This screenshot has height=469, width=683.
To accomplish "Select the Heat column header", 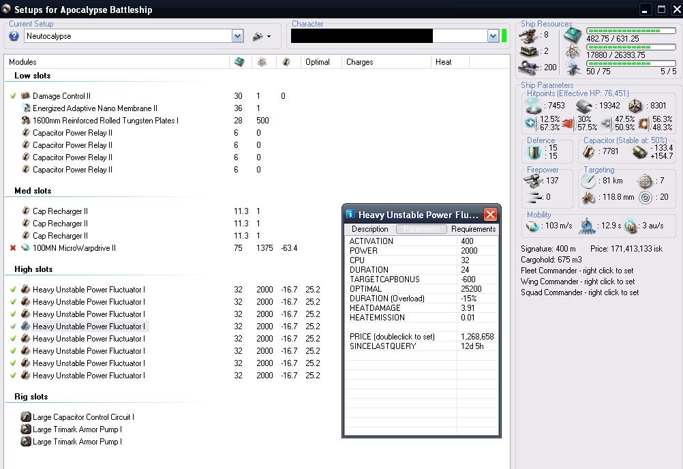I will click(x=444, y=62).
